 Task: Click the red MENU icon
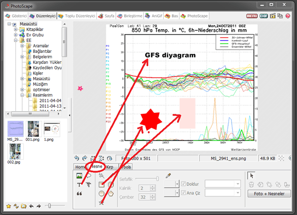click(251, 16)
